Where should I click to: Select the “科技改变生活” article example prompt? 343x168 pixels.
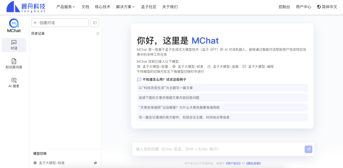tap(222, 88)
